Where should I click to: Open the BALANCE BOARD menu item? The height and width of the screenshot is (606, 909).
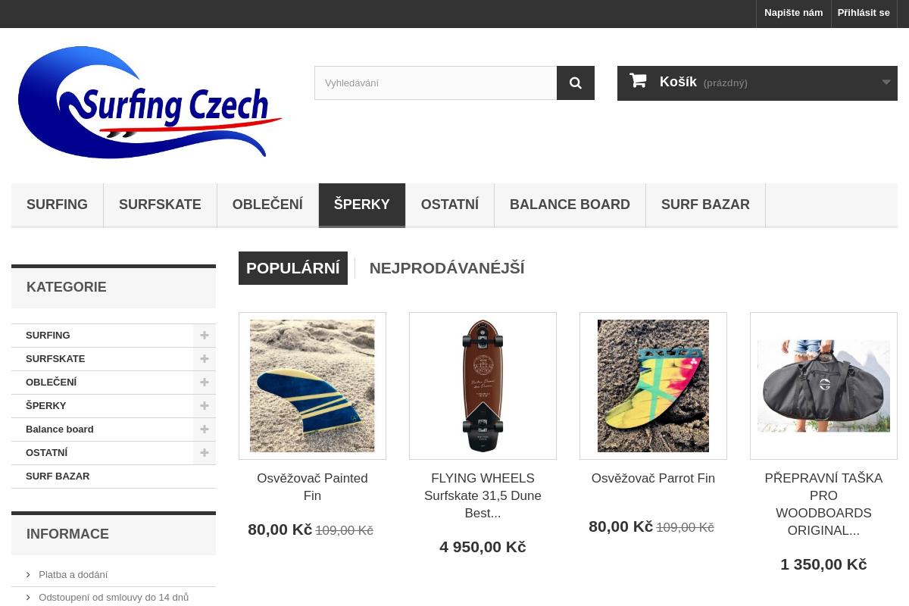click(x=570, y=205)
